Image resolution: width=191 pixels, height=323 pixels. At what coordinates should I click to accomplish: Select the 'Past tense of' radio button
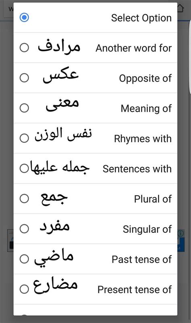pos(24,259)
